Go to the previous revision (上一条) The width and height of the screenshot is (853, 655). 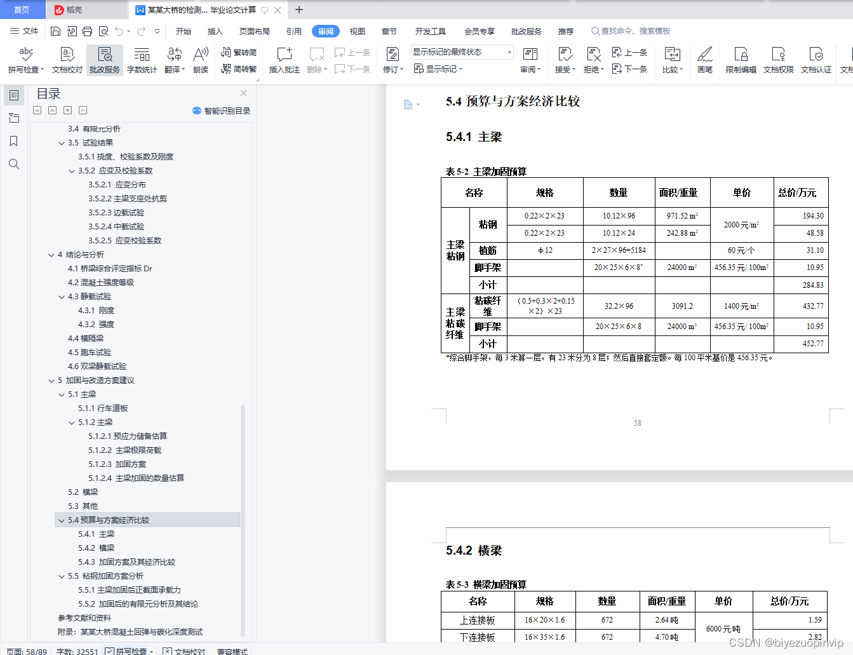(x=629, y=52)
